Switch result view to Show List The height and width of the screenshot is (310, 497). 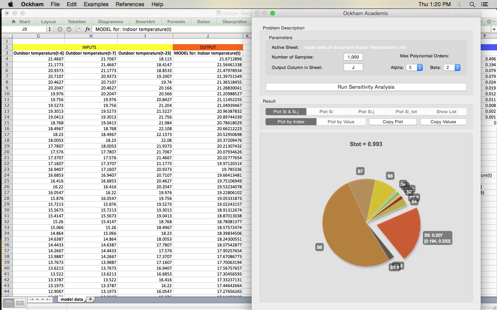click(x=446, y=112)
